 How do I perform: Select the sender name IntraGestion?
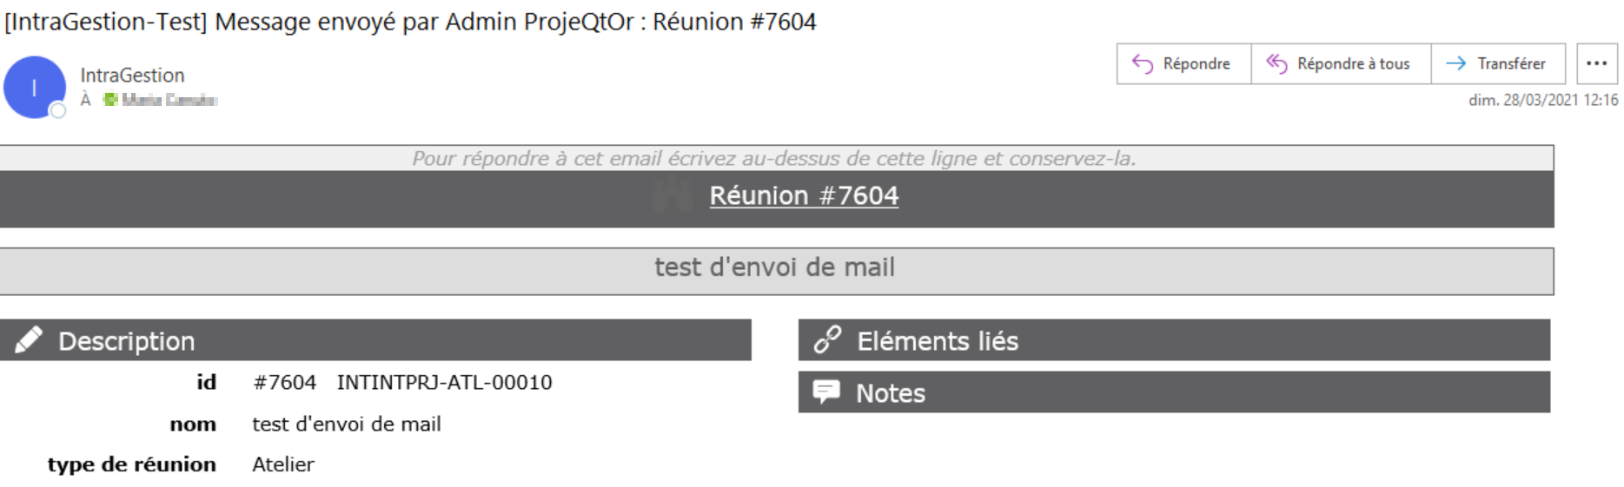(x=133, y=76)
